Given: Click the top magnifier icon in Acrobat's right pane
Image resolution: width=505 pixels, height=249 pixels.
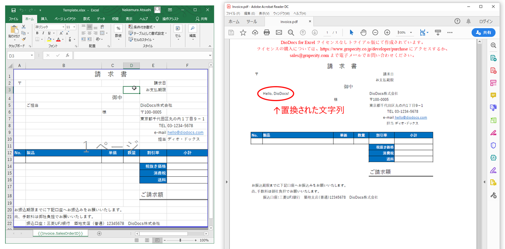Looking at the screenshot, I should 494,45.
